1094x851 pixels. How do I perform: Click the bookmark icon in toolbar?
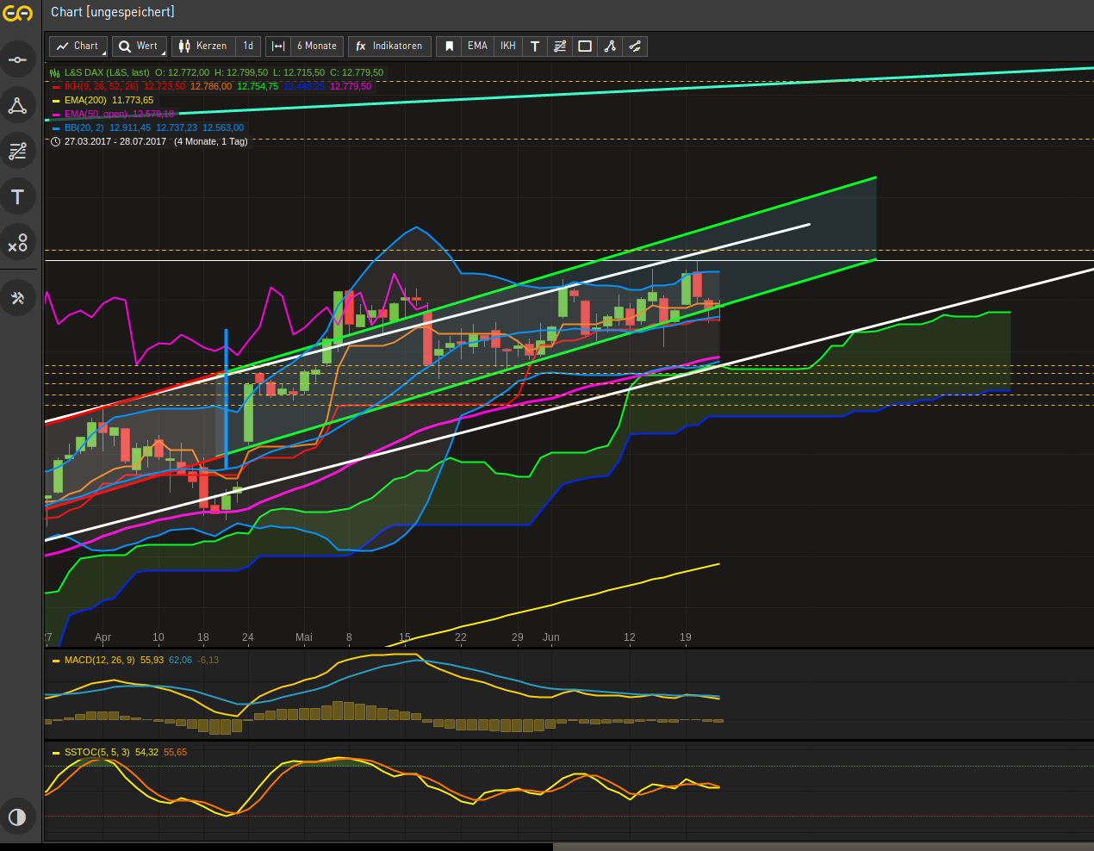coord(449,47)
